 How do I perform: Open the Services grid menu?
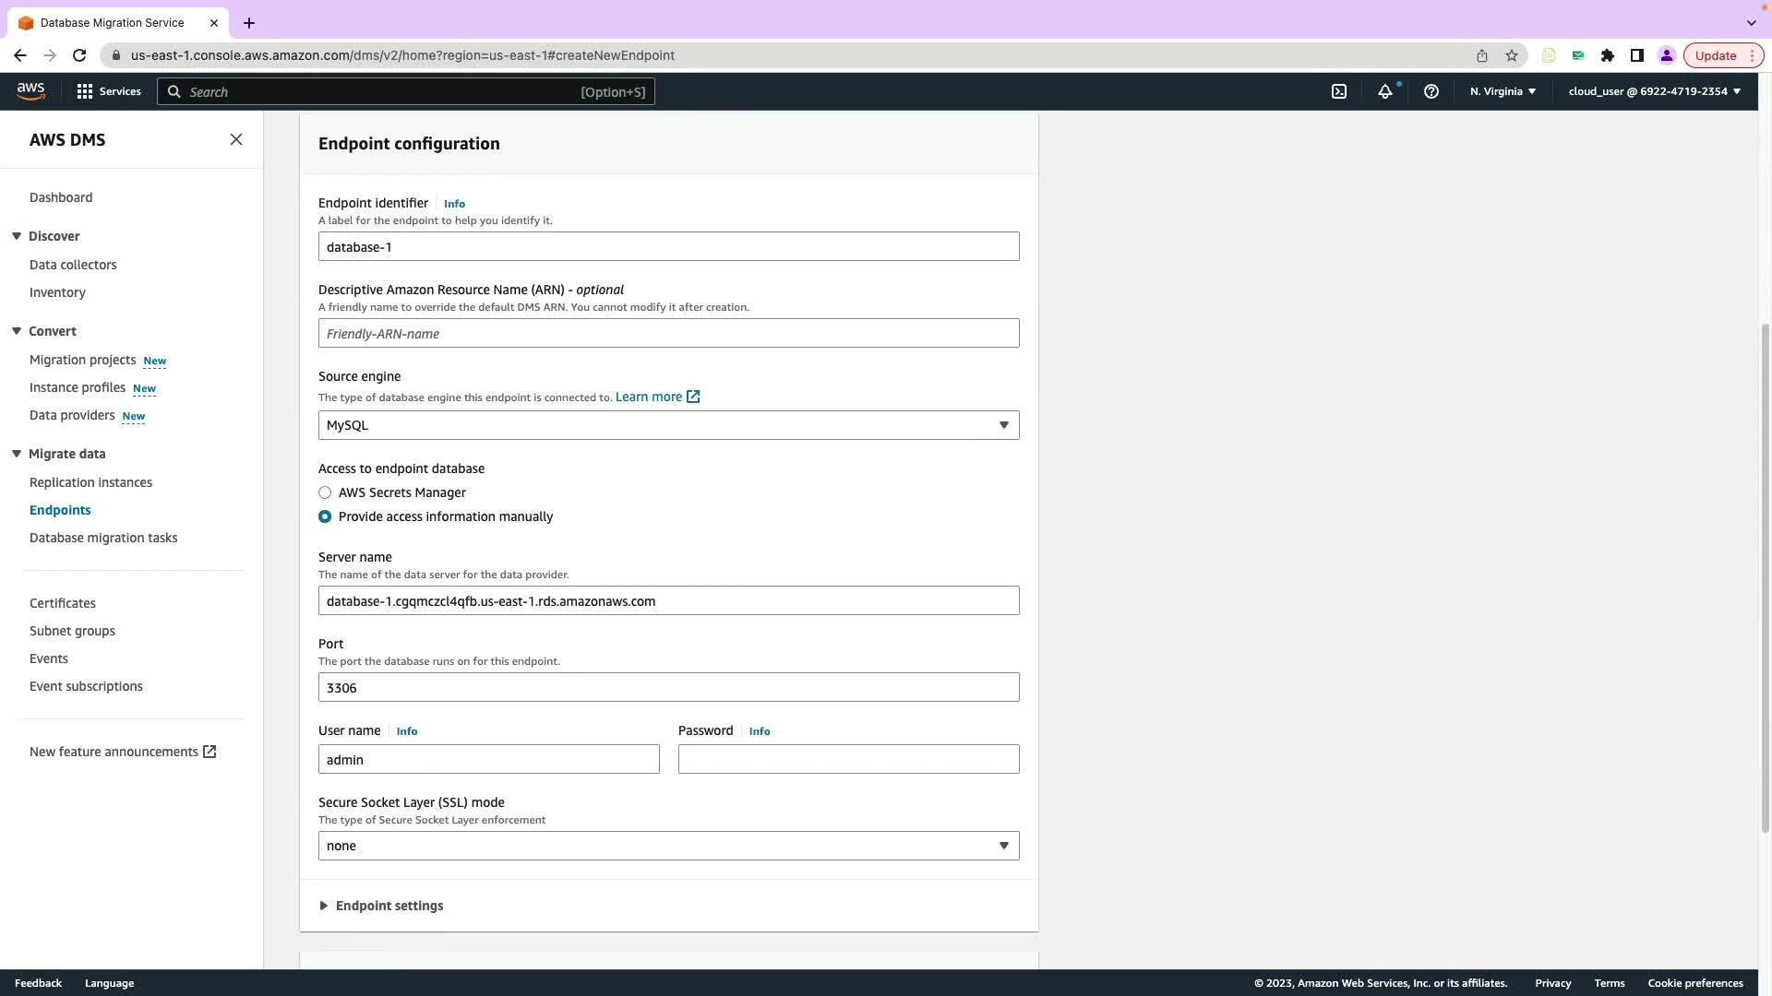tap(109, 91)
